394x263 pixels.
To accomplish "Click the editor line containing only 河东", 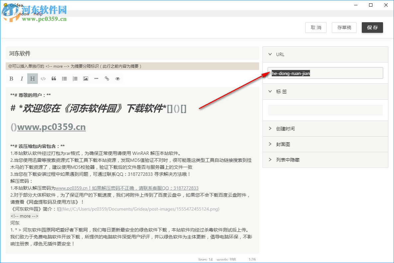I will coord(15,223).
